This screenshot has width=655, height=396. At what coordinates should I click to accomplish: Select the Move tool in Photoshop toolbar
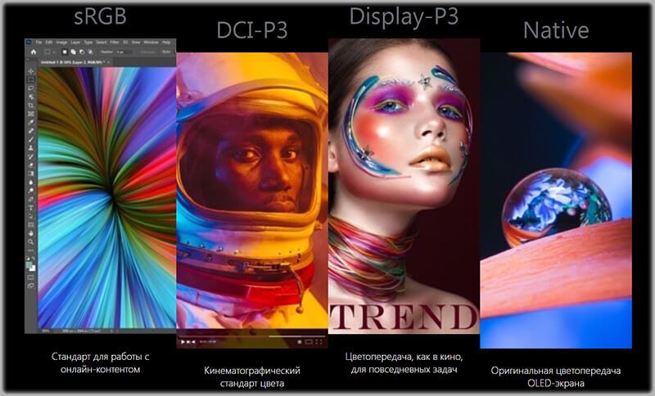[x=31, y=71]
